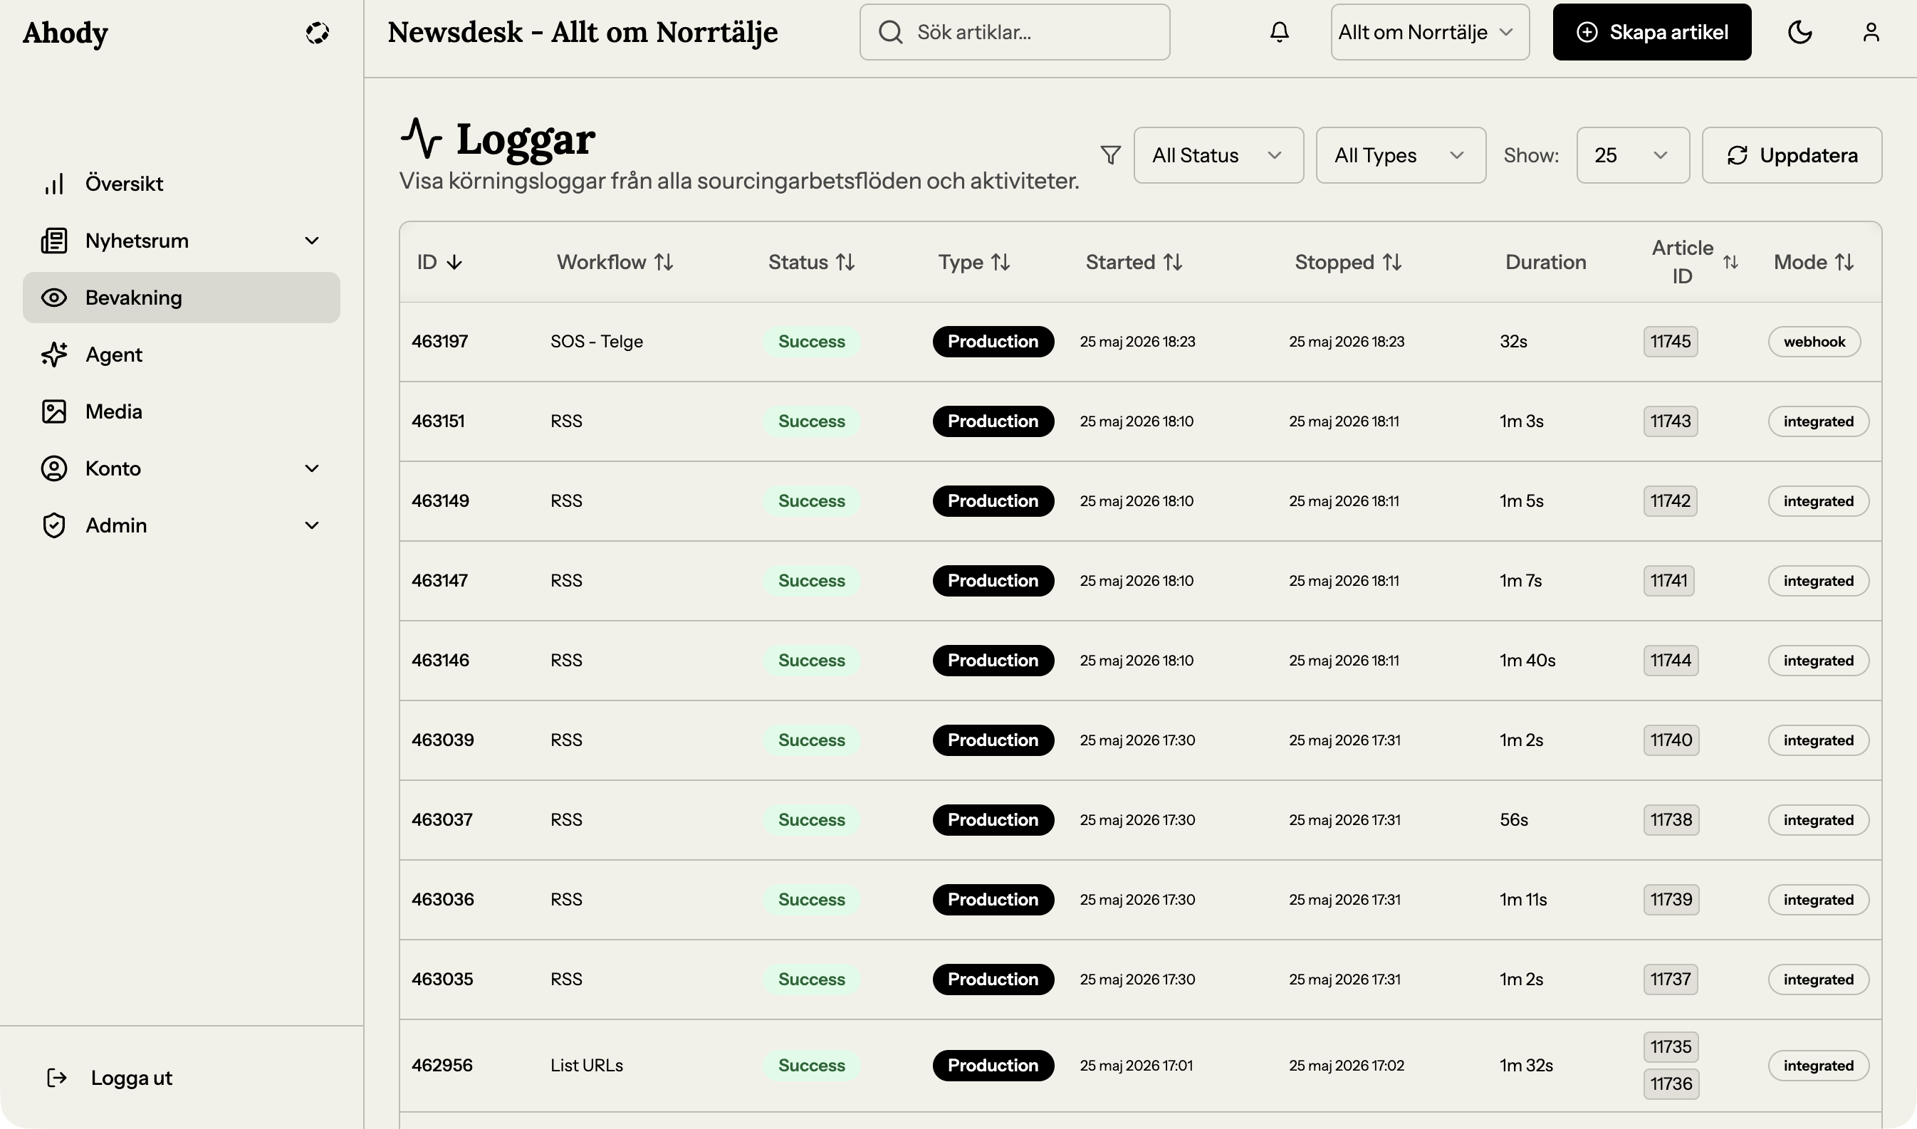Click log row ID 462956
Screen dimensions: 1917x1129
coord(442,1065)
